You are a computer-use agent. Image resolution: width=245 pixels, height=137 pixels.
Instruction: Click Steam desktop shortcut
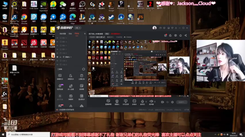coord(111,18)
